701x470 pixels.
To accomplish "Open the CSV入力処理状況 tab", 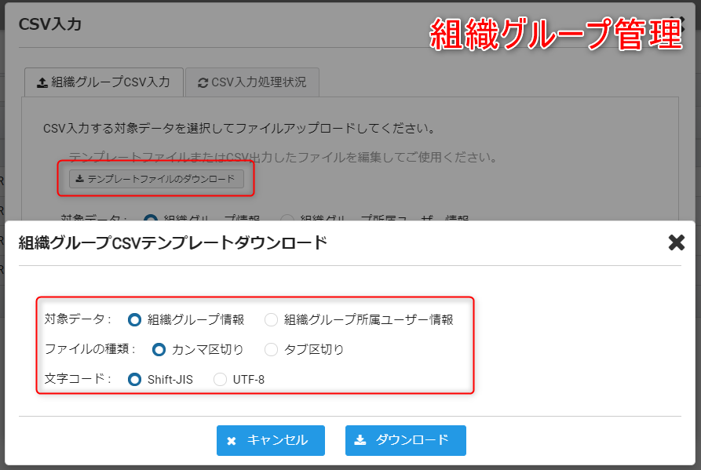I will pyautogui.click(x=251, y=82).
